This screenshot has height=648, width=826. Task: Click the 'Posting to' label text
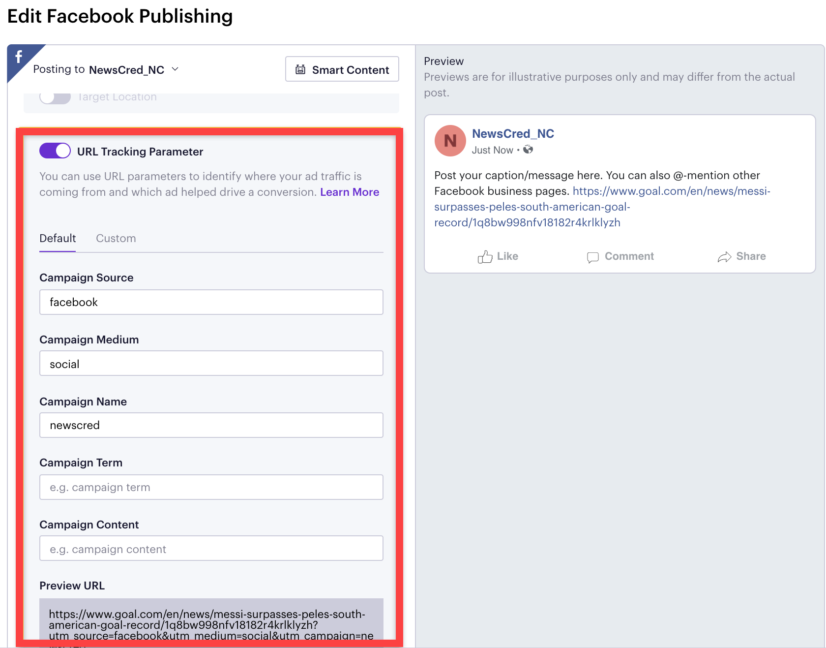coord(59,69)
